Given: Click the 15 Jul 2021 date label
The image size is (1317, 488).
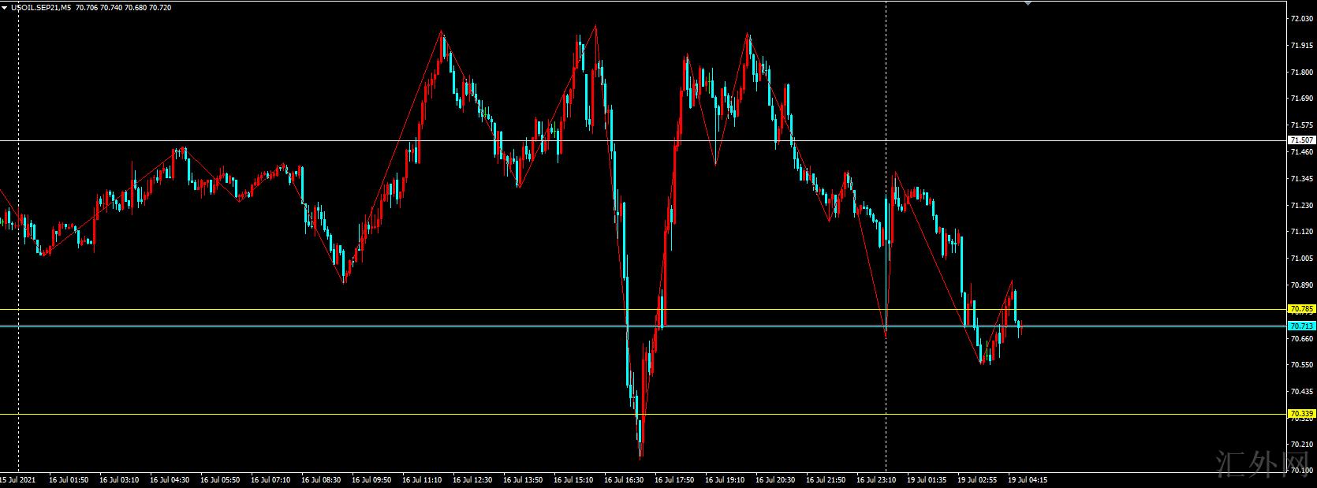Looking at the screenshot, I should [x=17, y=479].
